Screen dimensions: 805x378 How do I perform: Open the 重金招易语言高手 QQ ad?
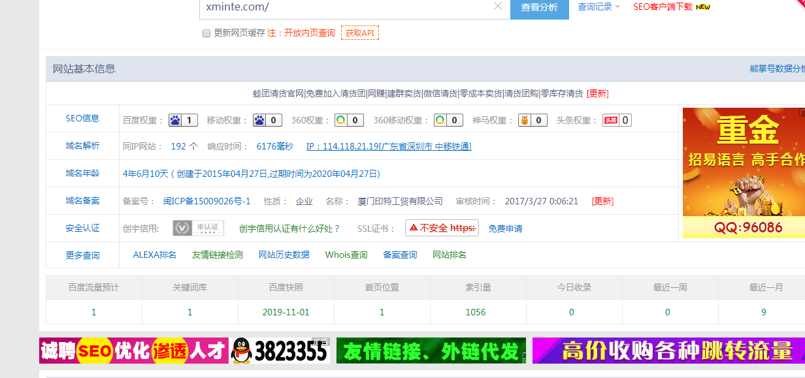click(x=744, y=173)
